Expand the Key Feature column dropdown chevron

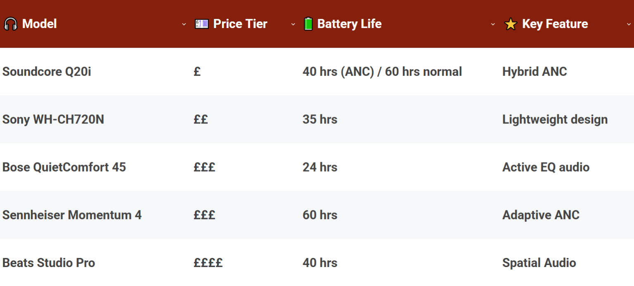pos(629,24)
